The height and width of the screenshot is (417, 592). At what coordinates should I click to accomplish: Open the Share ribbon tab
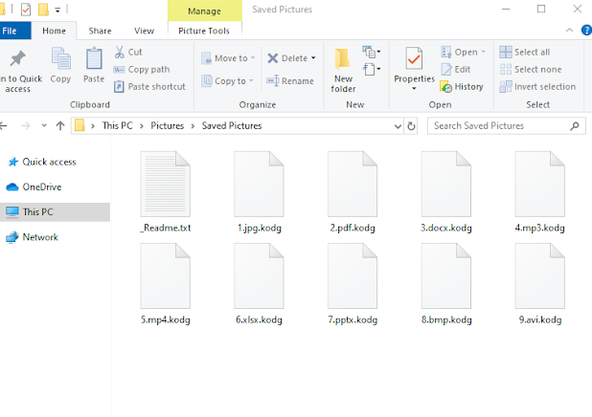tap(100, 31)
